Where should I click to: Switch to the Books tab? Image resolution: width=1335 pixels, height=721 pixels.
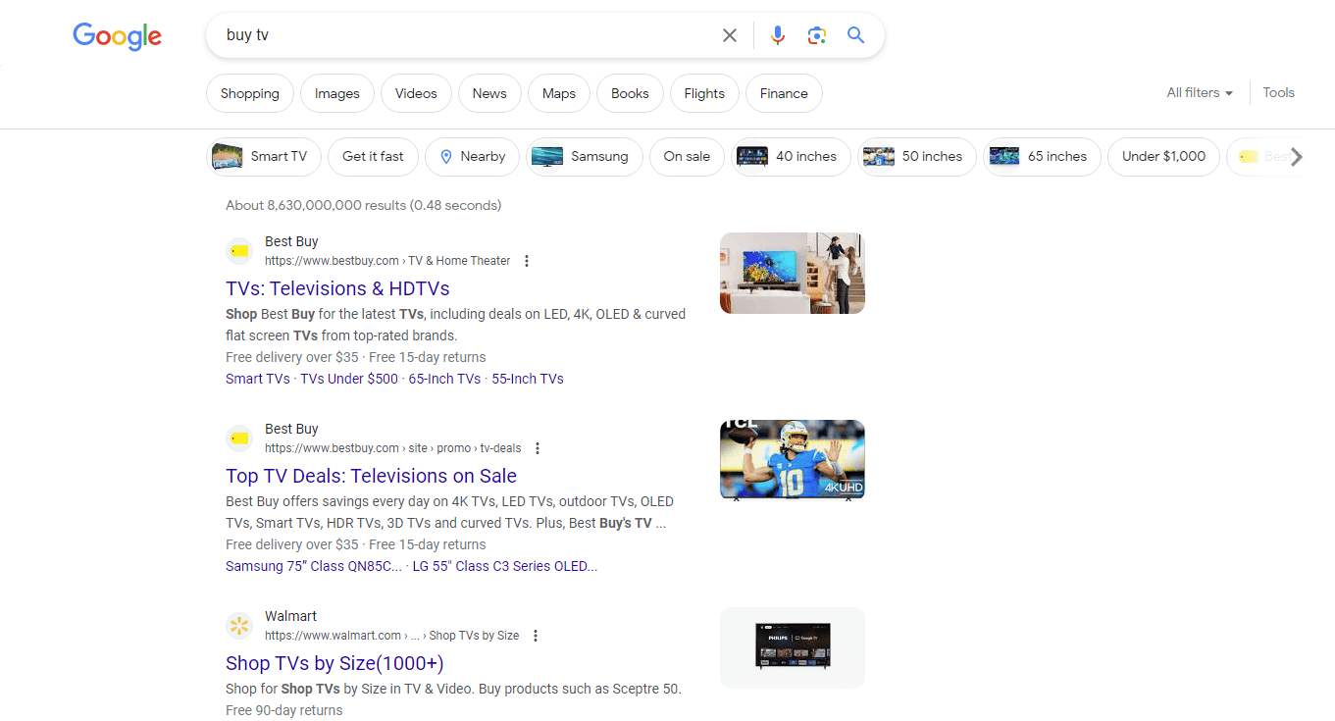tap(630, 93)
